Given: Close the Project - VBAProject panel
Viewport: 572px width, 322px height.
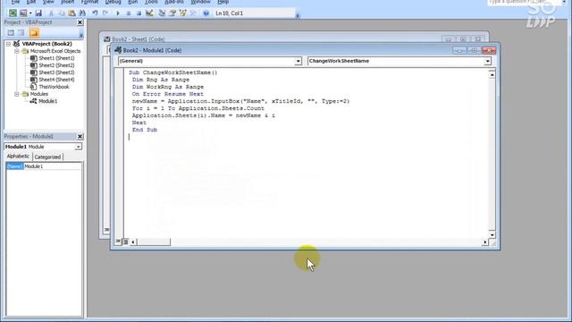Looking at the screenshot, I should (x=80, y=22).
